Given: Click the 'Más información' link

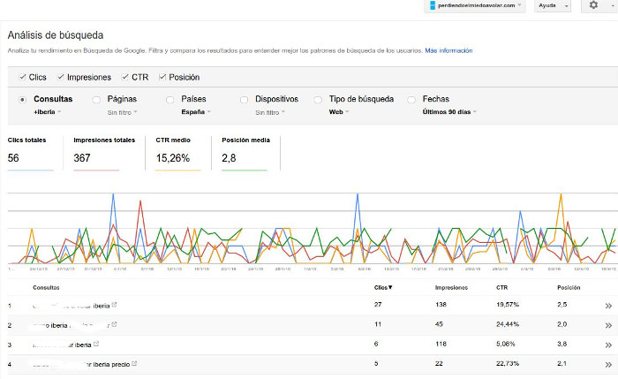Looking at the screenshot, I should 448,50.
